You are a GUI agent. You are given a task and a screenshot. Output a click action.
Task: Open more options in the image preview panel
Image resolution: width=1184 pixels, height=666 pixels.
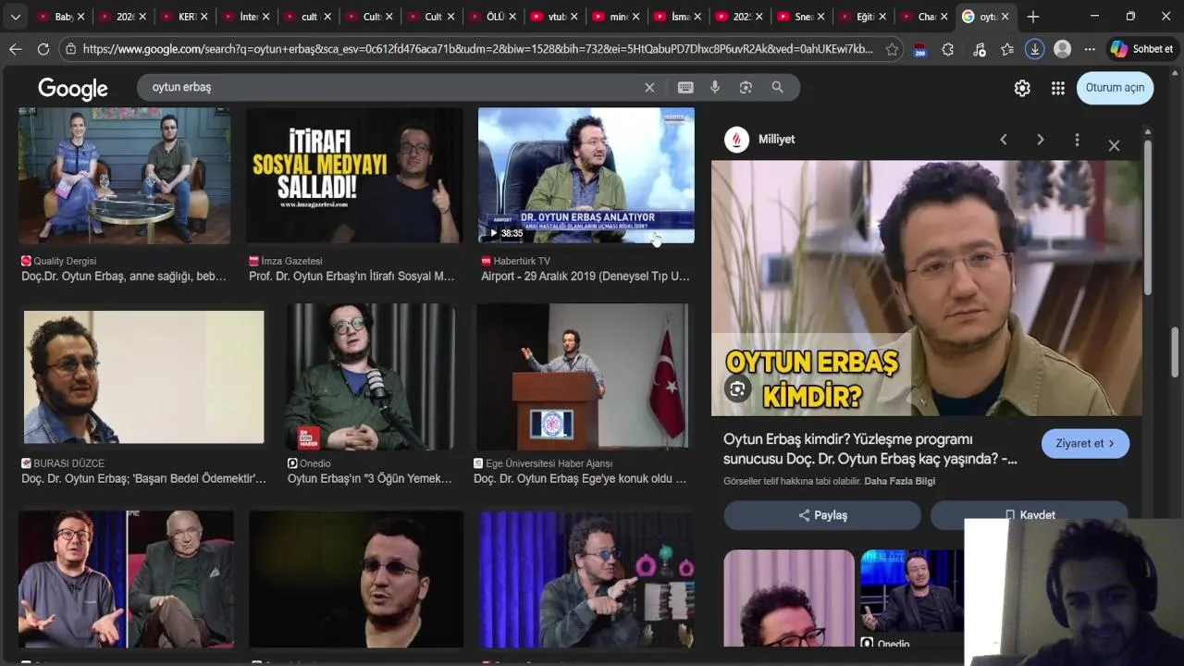point(1077,140)
